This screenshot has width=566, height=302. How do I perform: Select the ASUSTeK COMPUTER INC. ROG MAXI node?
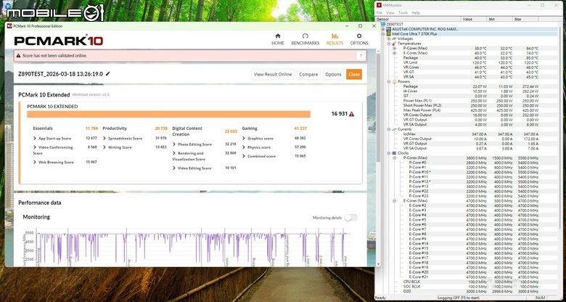(x=425, y=29)
